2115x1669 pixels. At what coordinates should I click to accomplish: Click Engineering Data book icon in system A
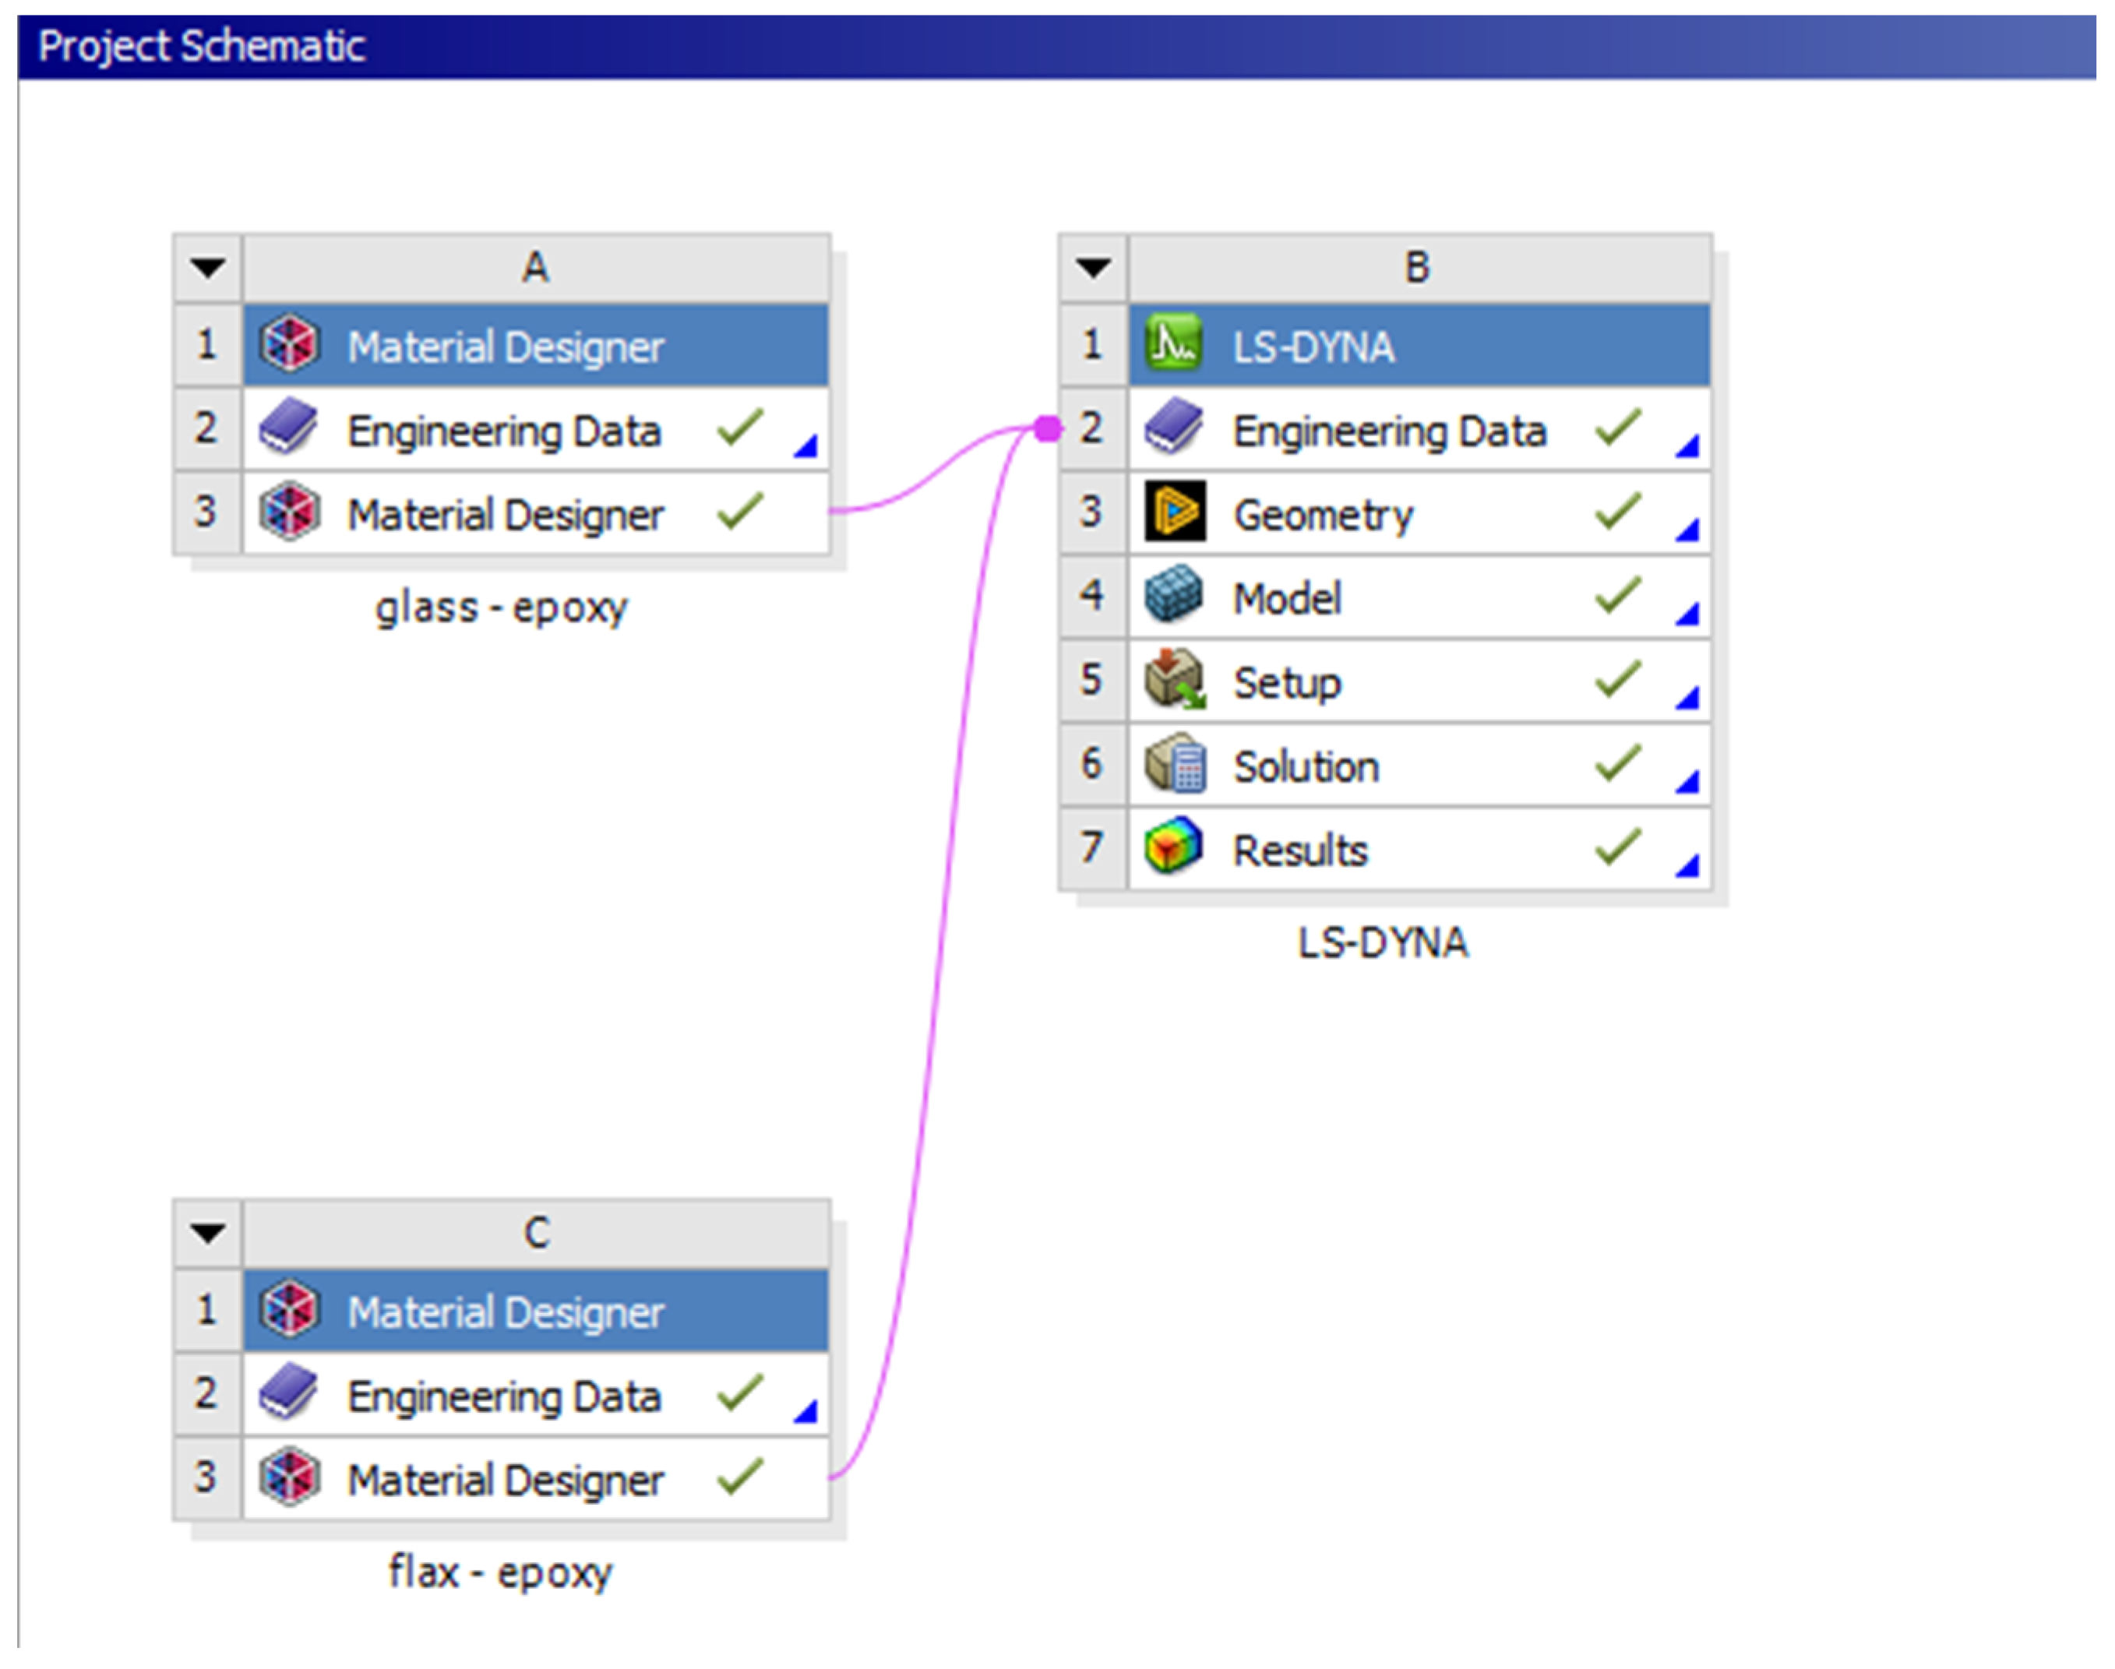(288, 427)
